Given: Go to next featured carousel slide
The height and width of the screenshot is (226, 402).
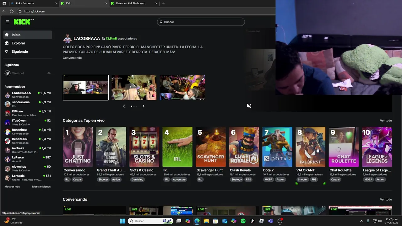Looking at the screenshot, I should (144, 106).
